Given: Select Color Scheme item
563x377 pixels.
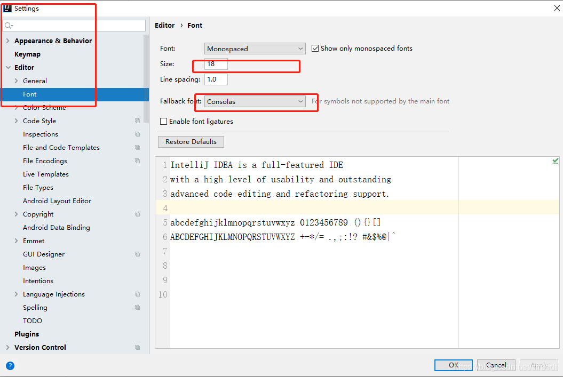Looking at the screenshot, I should pos(44,108).
